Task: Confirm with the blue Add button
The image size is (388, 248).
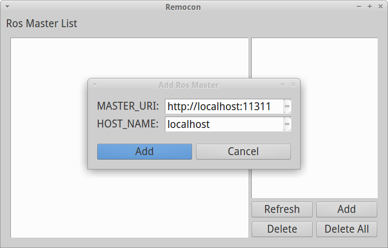Action: coord(144,152)
